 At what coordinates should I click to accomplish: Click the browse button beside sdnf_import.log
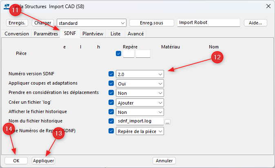[x=168, y=121]
